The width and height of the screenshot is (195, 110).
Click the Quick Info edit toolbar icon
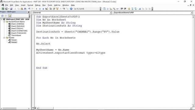pos(111,9)
